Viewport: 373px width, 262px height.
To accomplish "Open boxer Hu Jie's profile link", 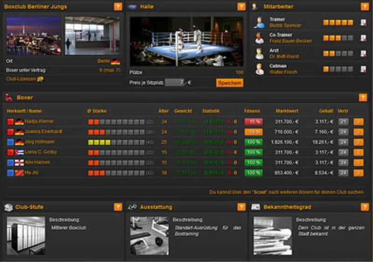I will click(31, 172).
